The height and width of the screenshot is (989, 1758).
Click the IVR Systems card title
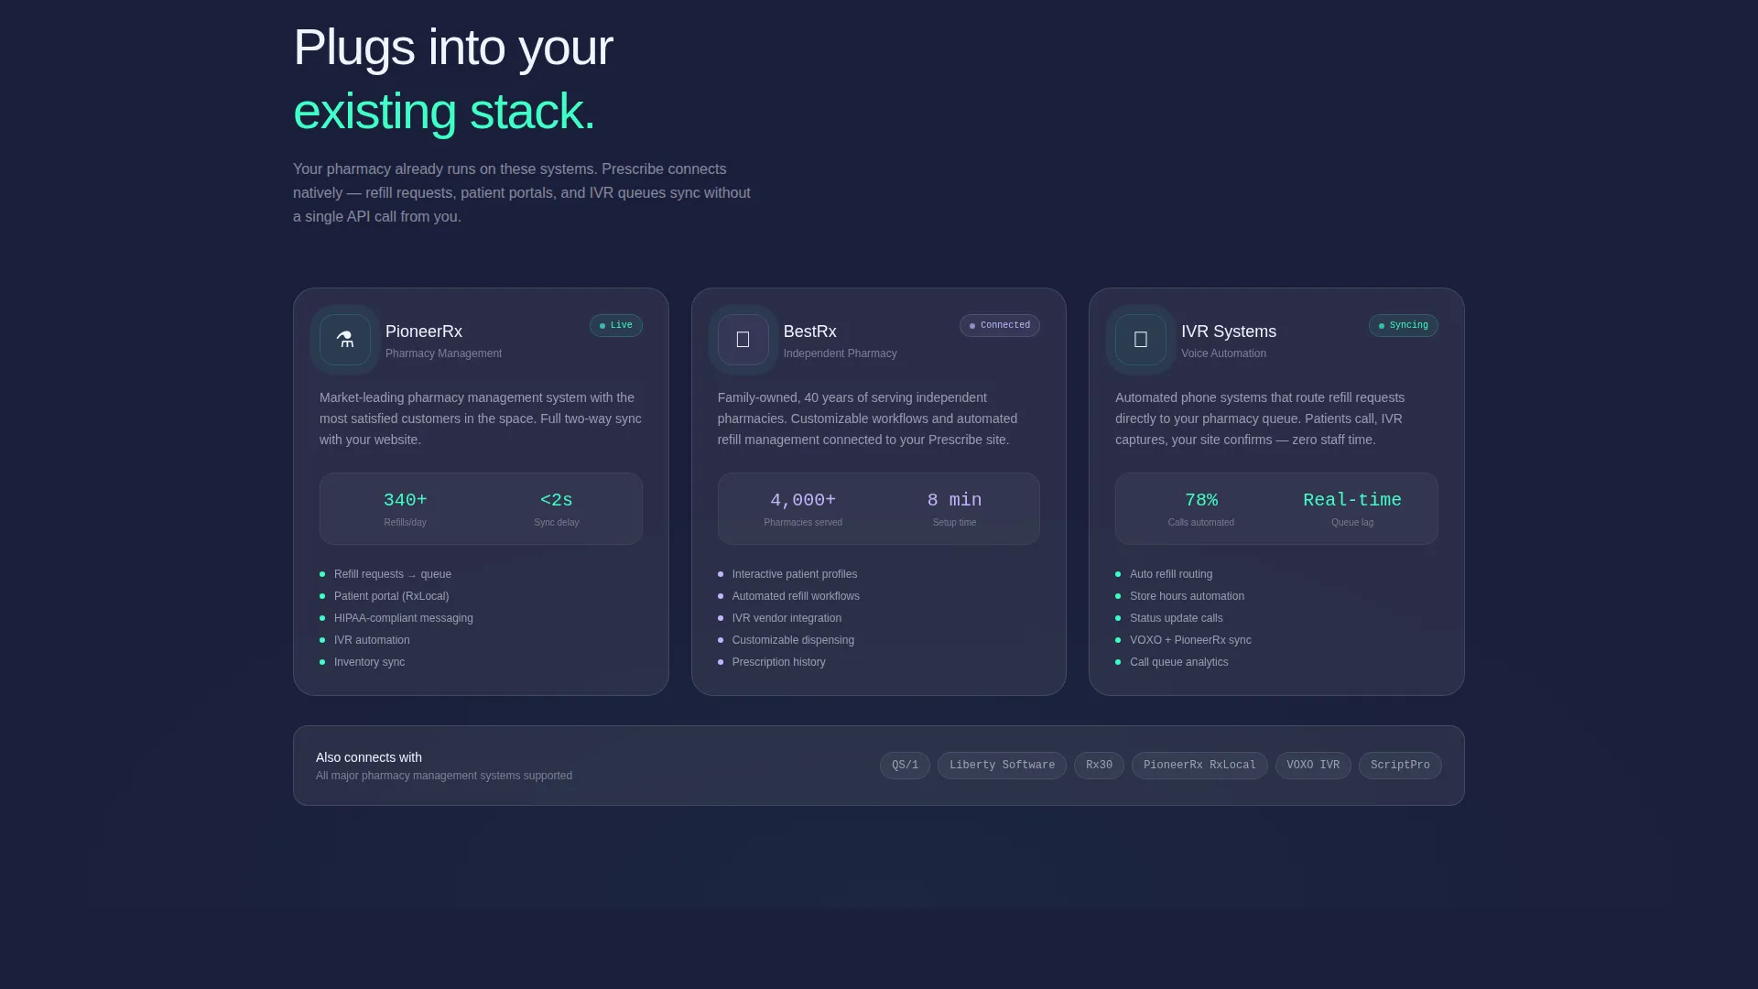pos(1229,331)
